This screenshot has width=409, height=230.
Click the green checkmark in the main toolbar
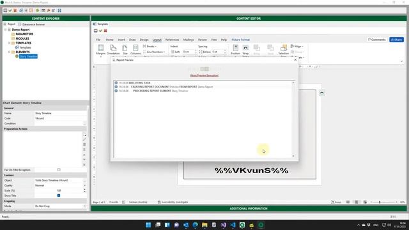point(10,10)
